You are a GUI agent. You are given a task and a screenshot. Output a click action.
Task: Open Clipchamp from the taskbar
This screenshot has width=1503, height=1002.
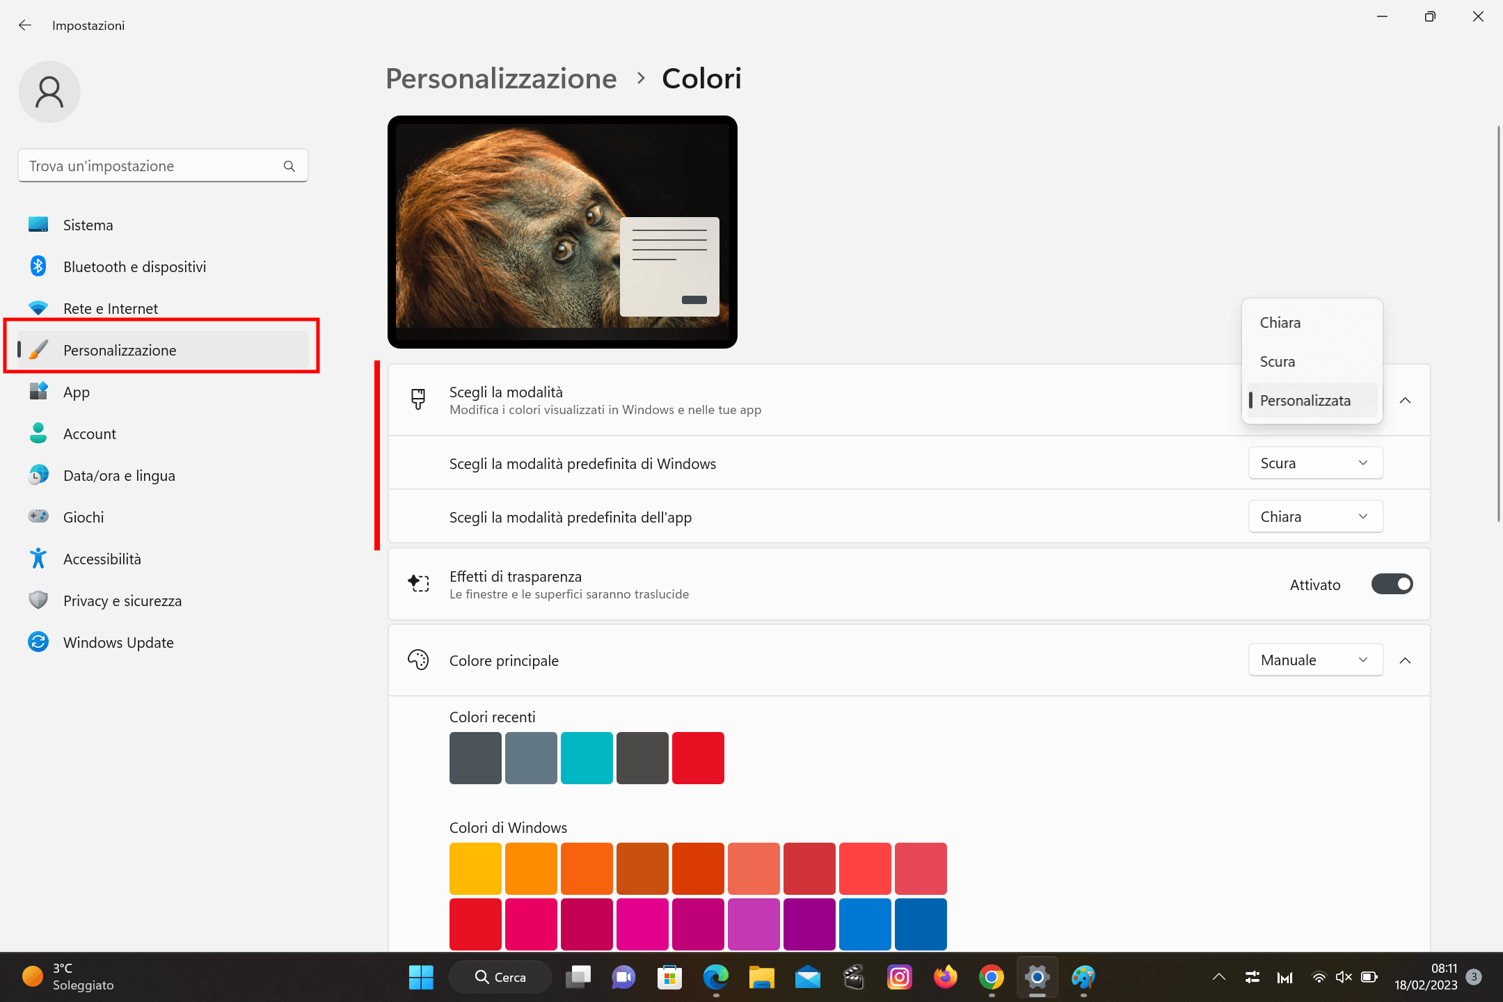pyautogui.click(x=854, y=978)
